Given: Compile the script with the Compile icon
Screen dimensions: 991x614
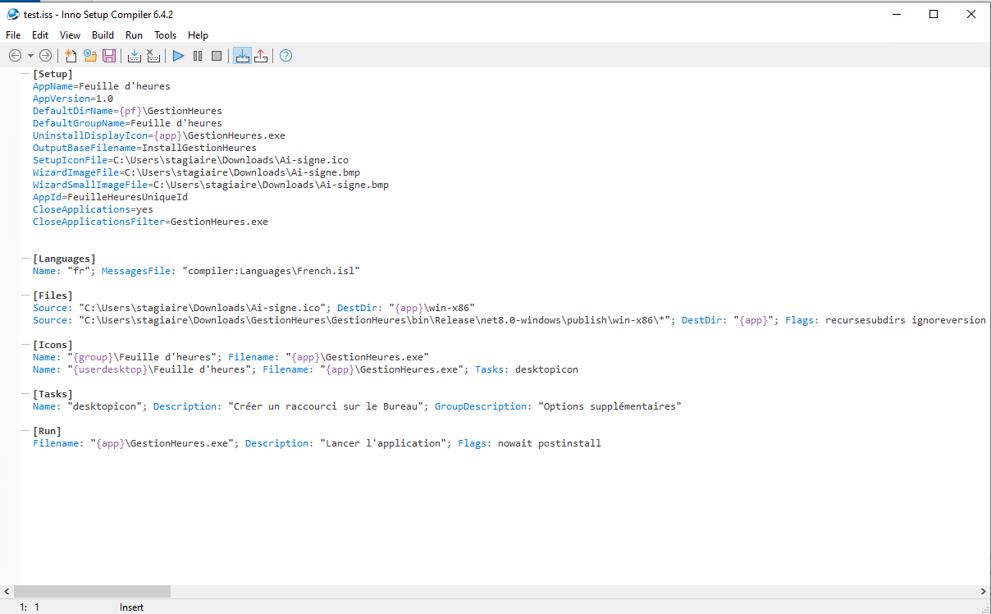Looking at the screenshot, I should pos(135,56).
